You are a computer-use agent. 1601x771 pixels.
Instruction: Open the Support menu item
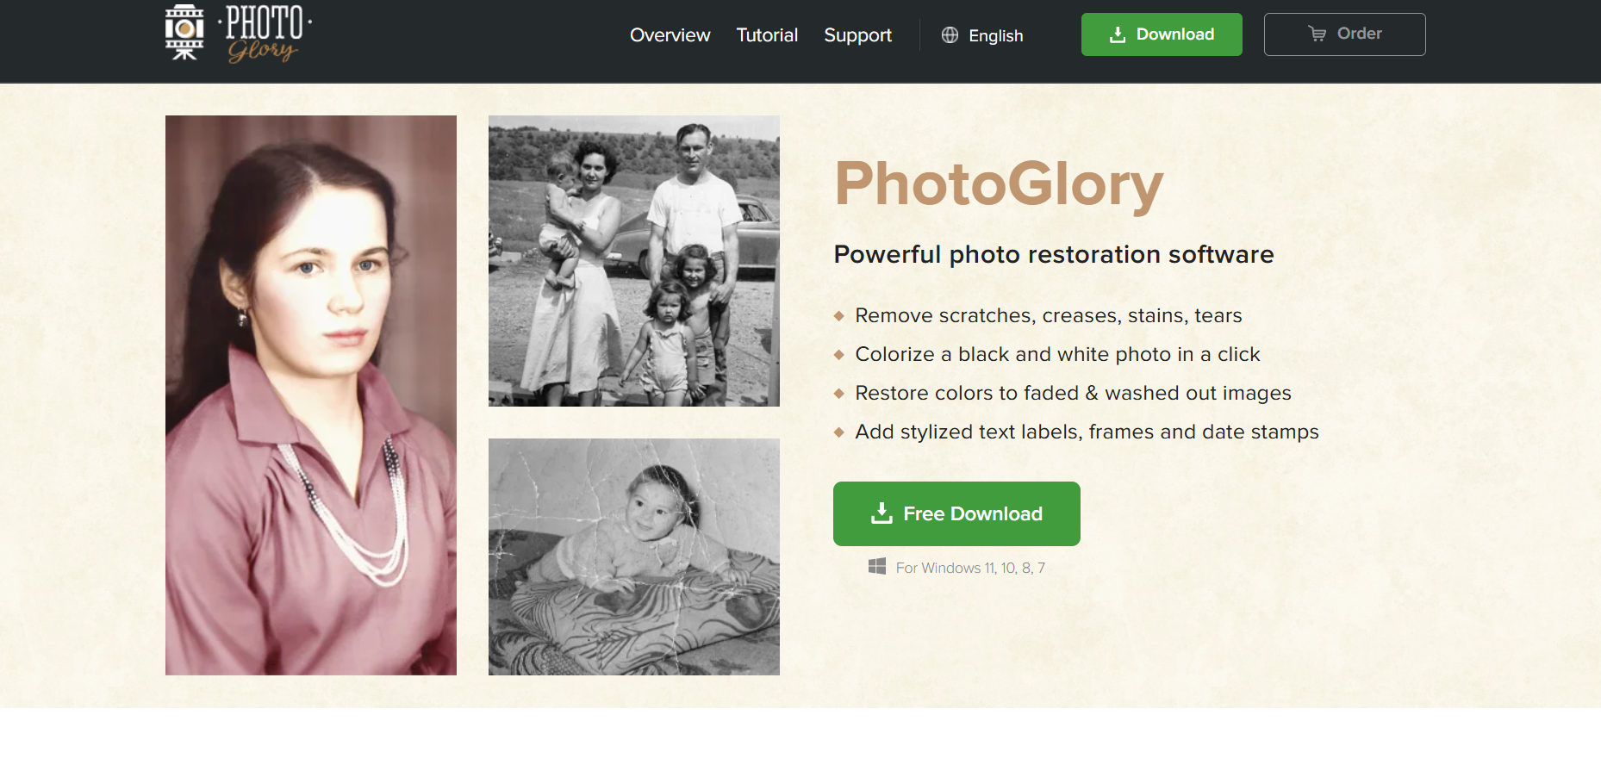pos(857,35)
